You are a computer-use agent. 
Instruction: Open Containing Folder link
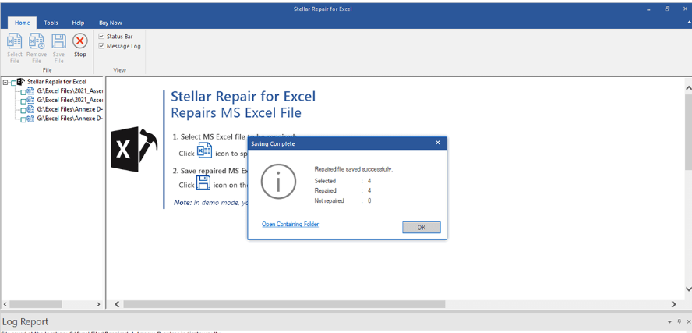pos(290,225)
